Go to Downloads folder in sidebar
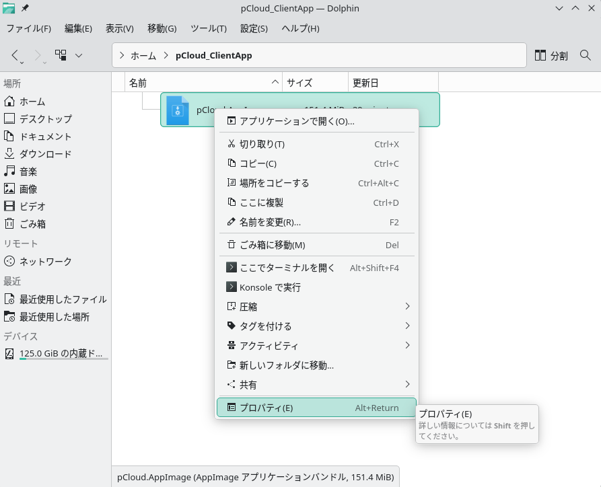The width and height of the screenshot is (601, 487). pos(44,154)
